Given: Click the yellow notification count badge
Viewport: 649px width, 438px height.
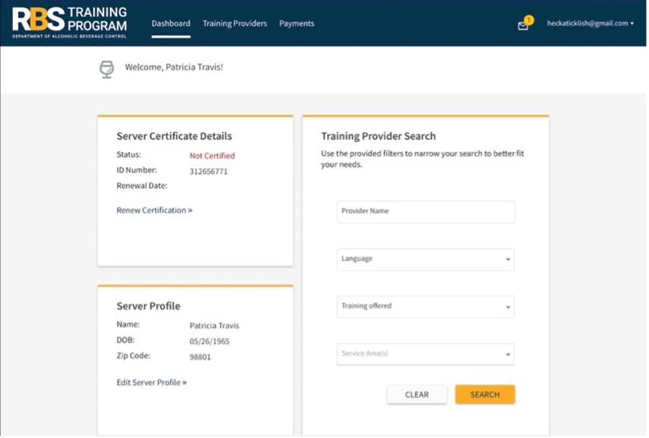Looking at the screenshot, I should pyautogui.click(x=529, y=20).
